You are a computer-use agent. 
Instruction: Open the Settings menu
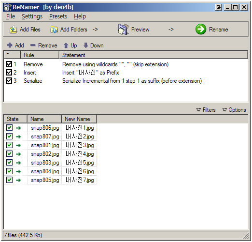point(32,16)
